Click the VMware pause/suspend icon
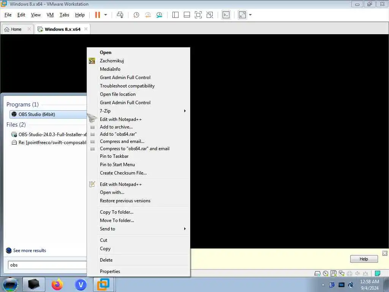Viewport: 389px width, 292px height. click(x=98, y=15)
